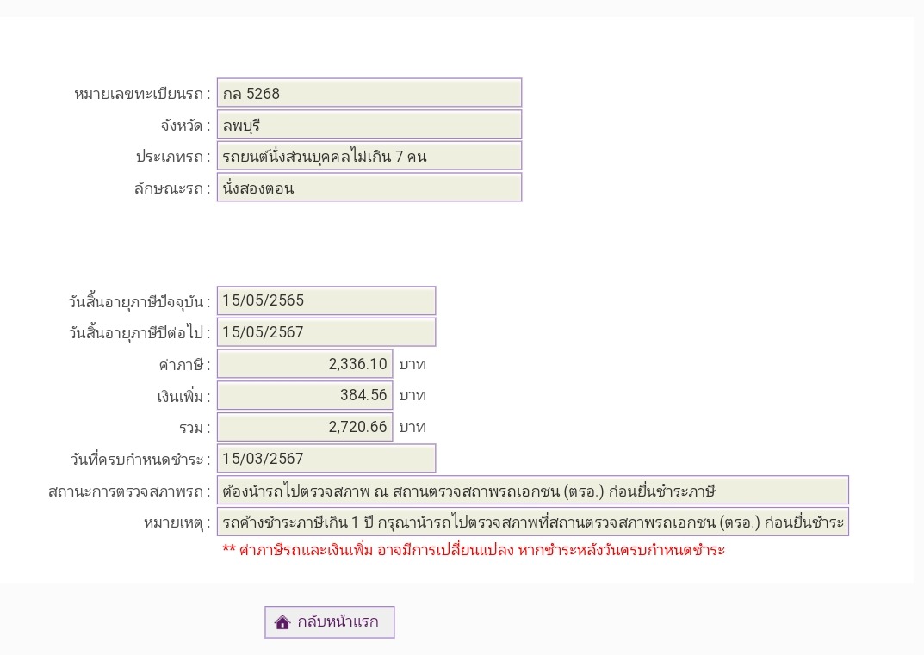The height and width of the screenshot is (655, 924).
Task: Click the หมายเลขทะเบียนรถ label
Action: [142, 94]
